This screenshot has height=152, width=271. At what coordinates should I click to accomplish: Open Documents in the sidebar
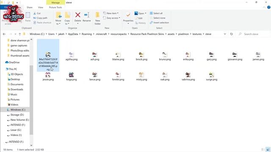point(15,84)
